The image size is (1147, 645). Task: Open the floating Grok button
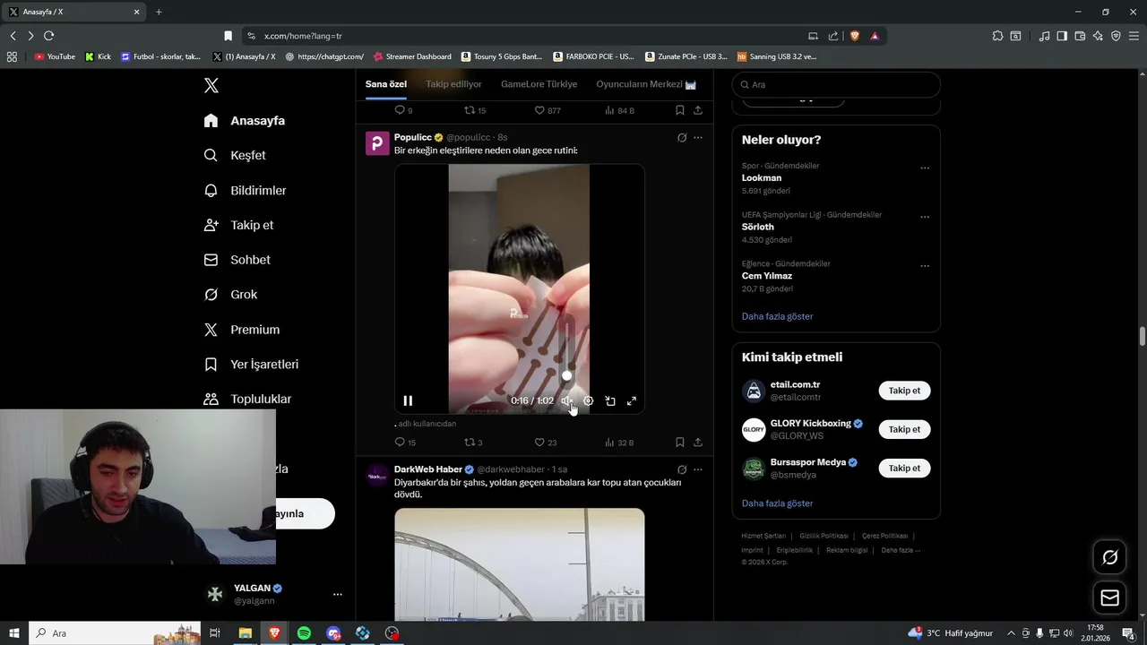pos(1110,557)
